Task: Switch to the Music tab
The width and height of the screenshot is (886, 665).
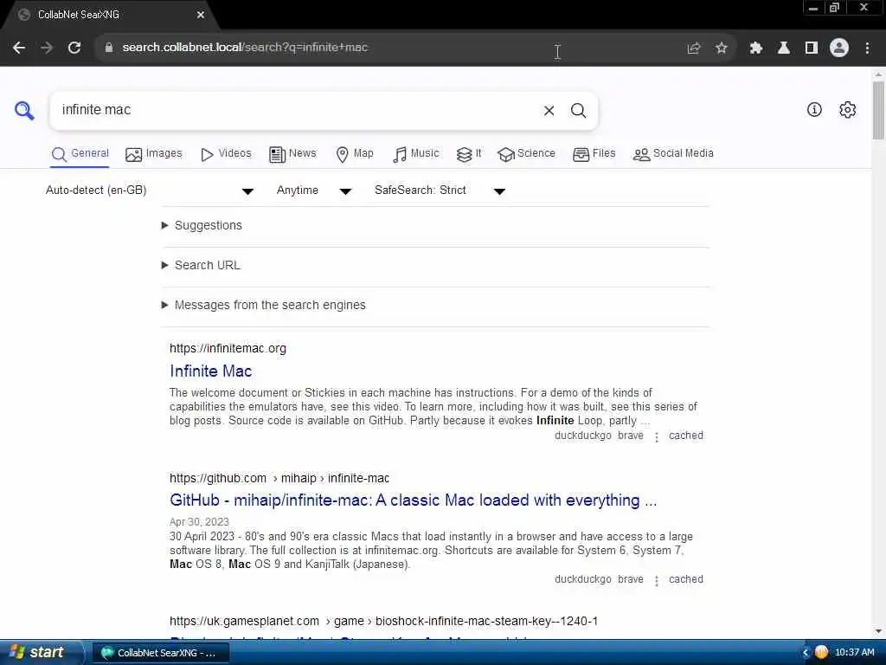Action: coord(416,154)
